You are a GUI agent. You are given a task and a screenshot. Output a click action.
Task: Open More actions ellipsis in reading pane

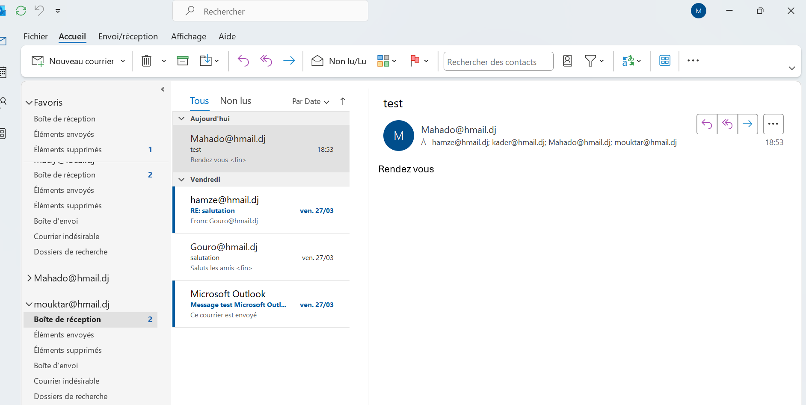tap(773, 124)
